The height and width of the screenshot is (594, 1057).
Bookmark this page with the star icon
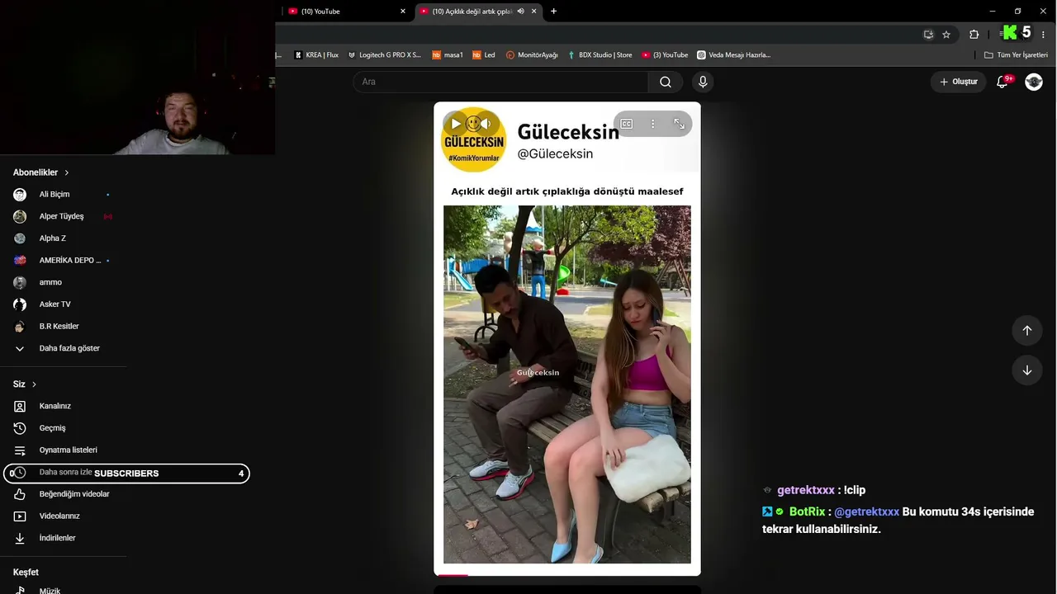[x=946, y=35]
